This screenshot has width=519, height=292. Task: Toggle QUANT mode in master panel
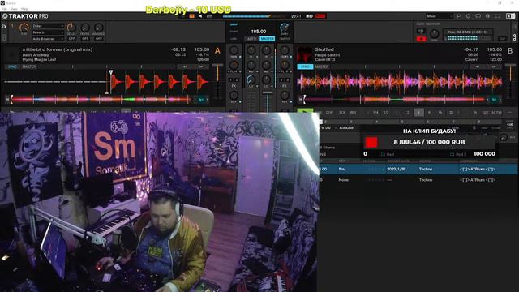[x=234, y=32]
